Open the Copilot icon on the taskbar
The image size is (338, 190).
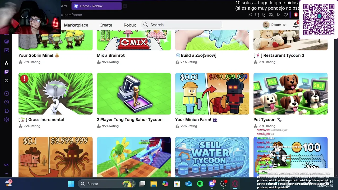pyautogui.click(x=165, y=184)
